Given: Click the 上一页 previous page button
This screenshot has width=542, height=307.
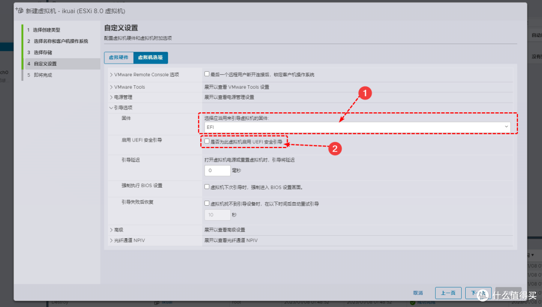Looking at the screenshot, I should coord(448,293).
